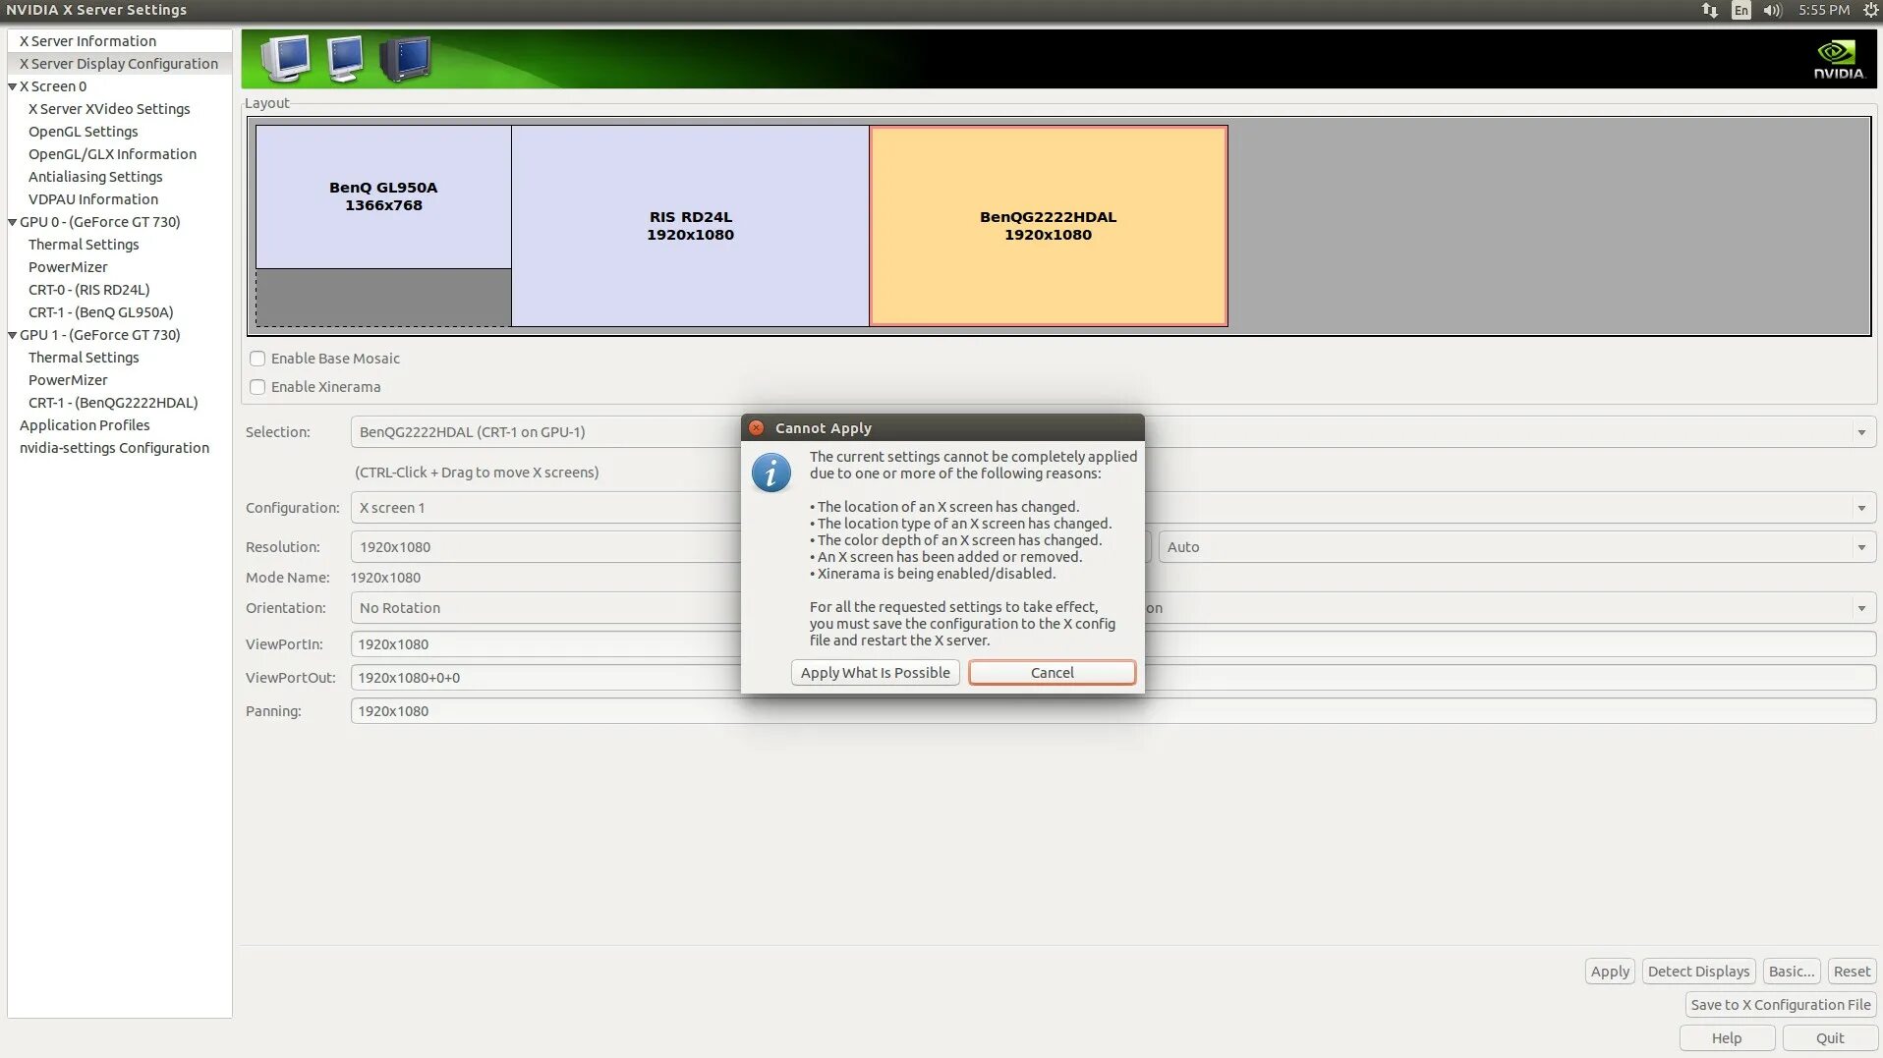The width and height of the screenshot is (1883, 1058).
Task: Click the Basic... button
Action: tap(1792, 972)
